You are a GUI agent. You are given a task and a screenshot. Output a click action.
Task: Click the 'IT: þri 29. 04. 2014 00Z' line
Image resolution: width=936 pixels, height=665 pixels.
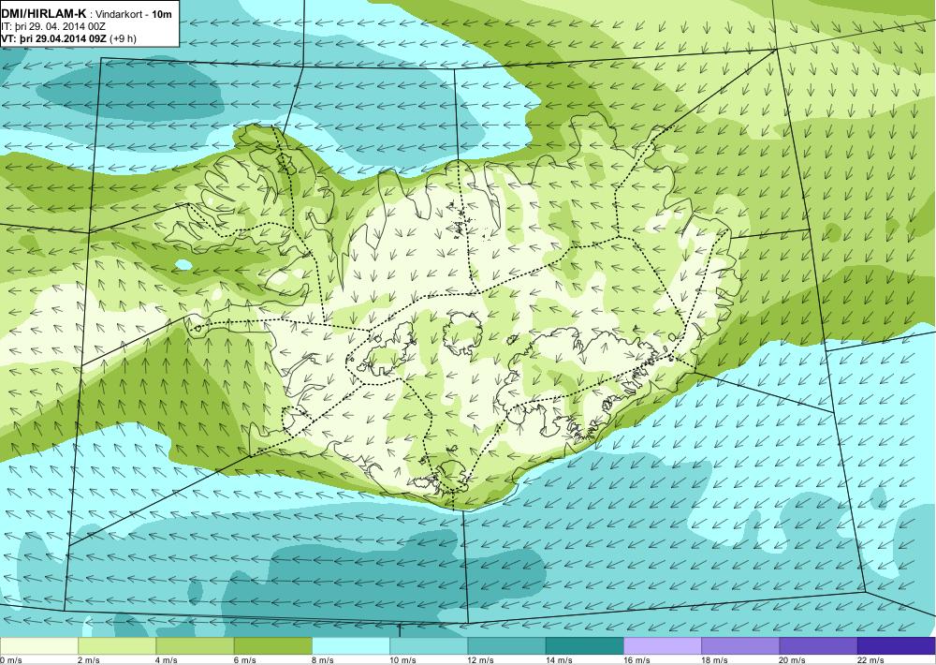point(53,26)
